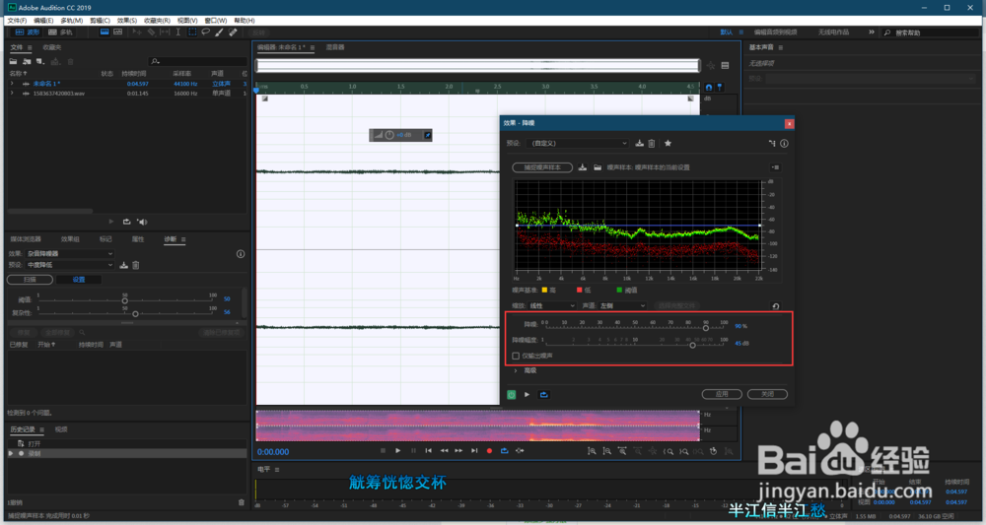Save noise print to disk icon
The width and height of the screenshot is (986, 525).
click(x=583, y=167)
